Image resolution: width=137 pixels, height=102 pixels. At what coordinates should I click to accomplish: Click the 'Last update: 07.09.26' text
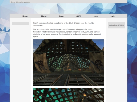tap(116, 25)
